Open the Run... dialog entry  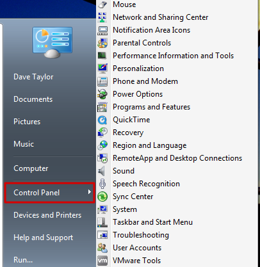click(x=23, y=260)
